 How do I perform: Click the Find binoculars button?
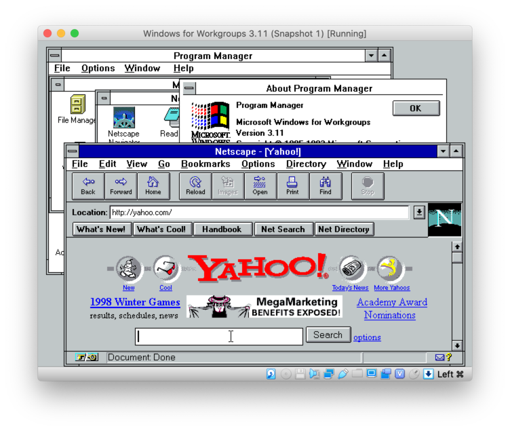[x=326, y=186]
